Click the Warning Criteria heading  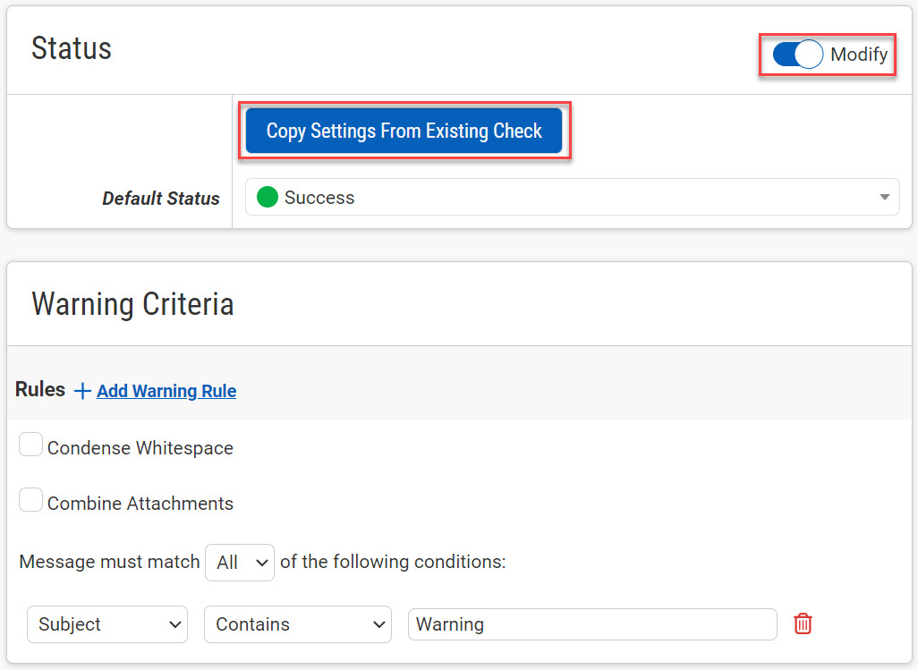coord(132,304)
